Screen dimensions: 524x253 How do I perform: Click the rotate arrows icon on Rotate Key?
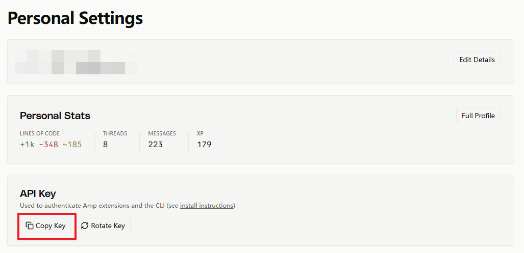click(85, 226)
